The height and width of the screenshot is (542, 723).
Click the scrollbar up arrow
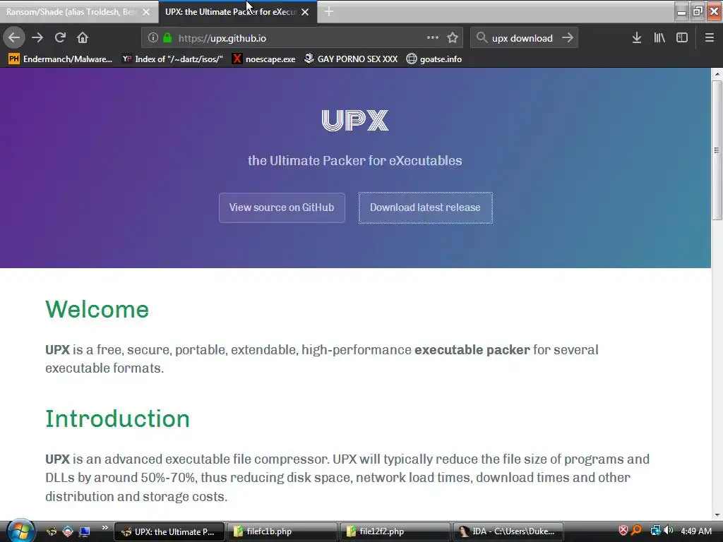pos(717,73)
